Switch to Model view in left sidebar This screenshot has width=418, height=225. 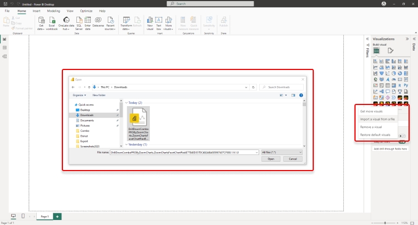click(4, 56)
